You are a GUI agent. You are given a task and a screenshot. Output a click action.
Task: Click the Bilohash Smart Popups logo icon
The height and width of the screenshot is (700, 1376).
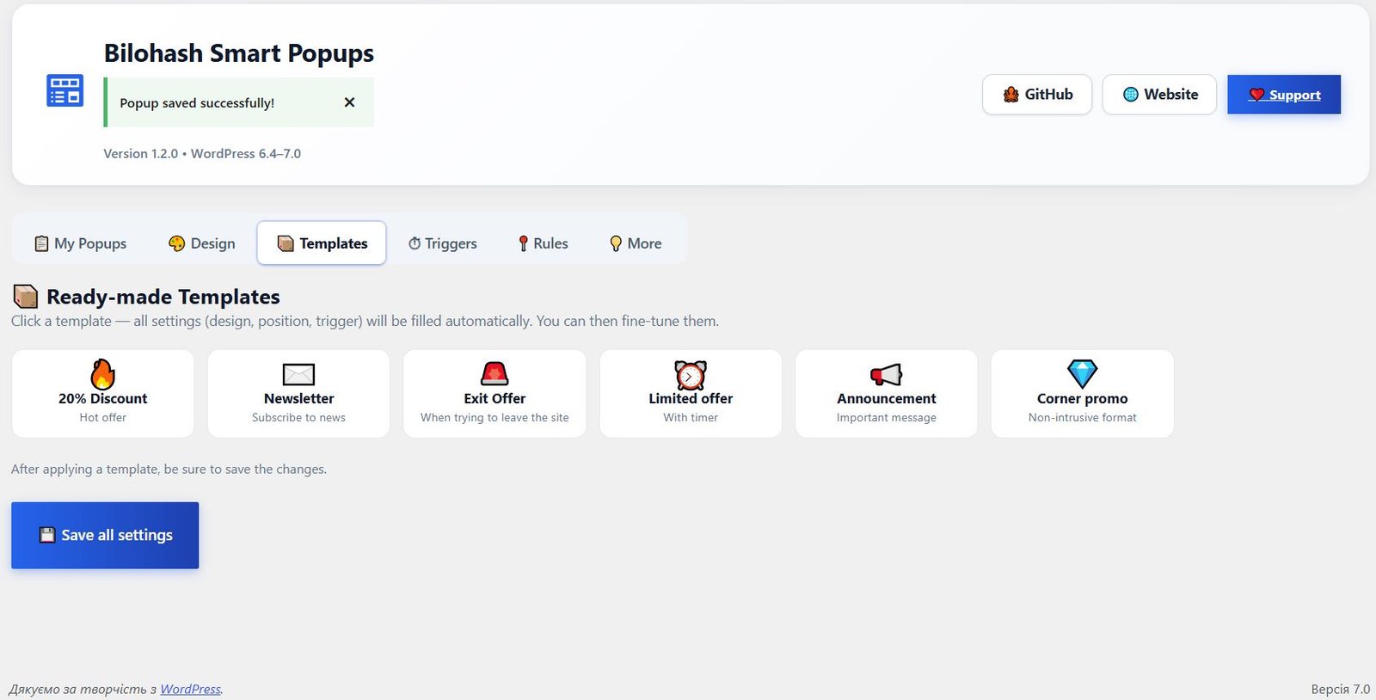click(x=64, y=89)
